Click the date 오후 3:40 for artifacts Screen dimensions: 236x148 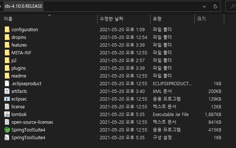tap(122, 91)
